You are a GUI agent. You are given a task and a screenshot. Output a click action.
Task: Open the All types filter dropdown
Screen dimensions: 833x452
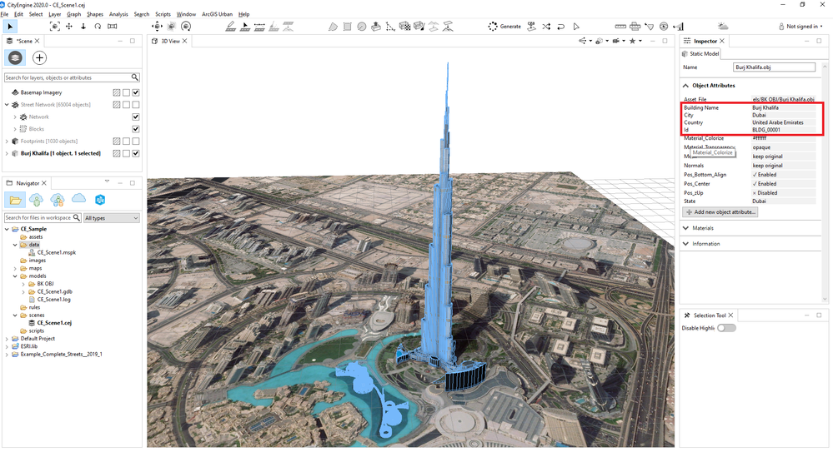112,218
